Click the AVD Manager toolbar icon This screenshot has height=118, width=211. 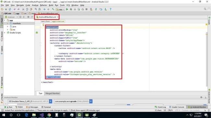tap(91, 9)
